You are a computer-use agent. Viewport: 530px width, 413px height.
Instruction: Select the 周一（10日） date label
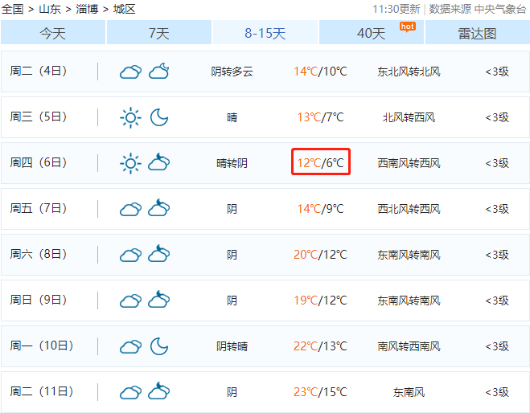[42, 346]
